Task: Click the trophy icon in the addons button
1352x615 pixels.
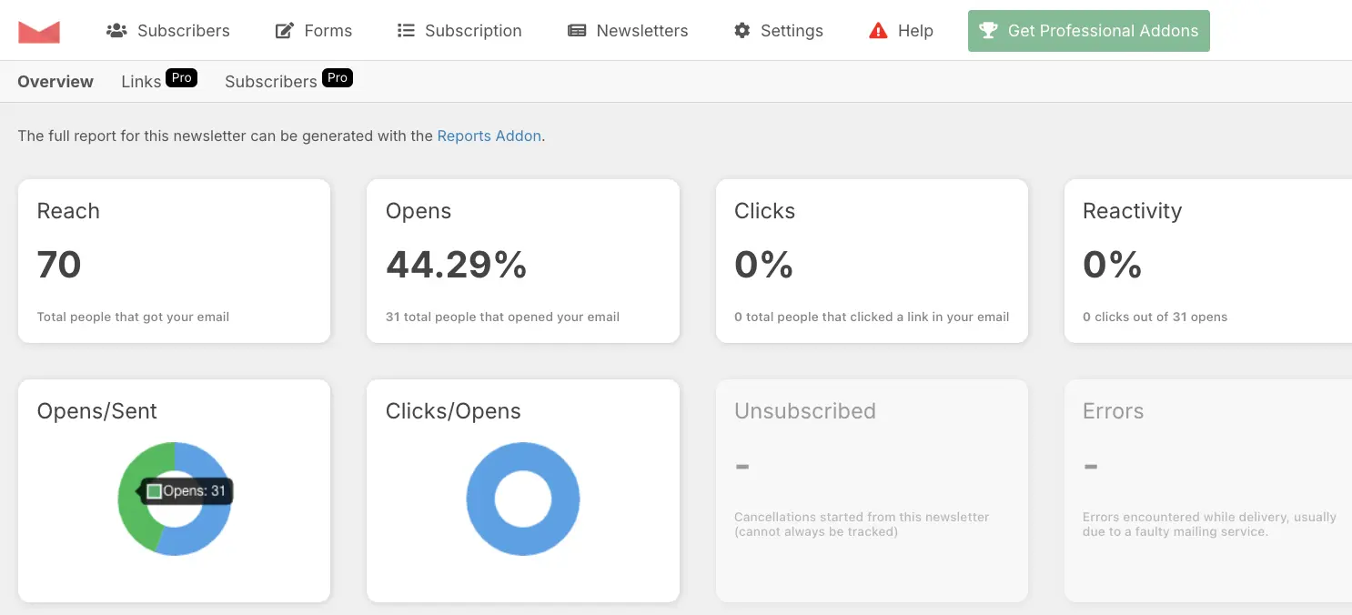Action: pos(988,30)
